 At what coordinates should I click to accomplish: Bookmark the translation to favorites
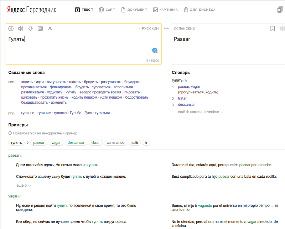[x=273, y=28]
